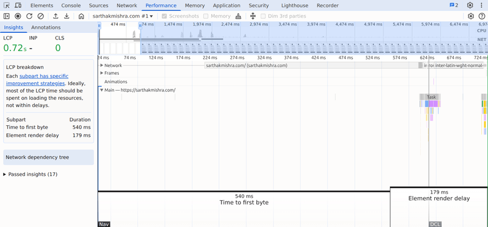Expand the Frames track

(102, 73)
